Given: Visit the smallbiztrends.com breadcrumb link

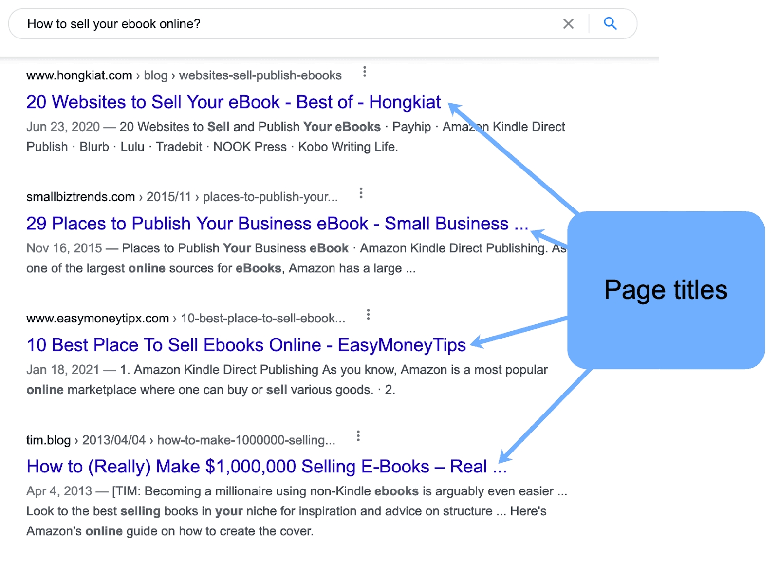Looking at the screenshot, I should point(81,197).
